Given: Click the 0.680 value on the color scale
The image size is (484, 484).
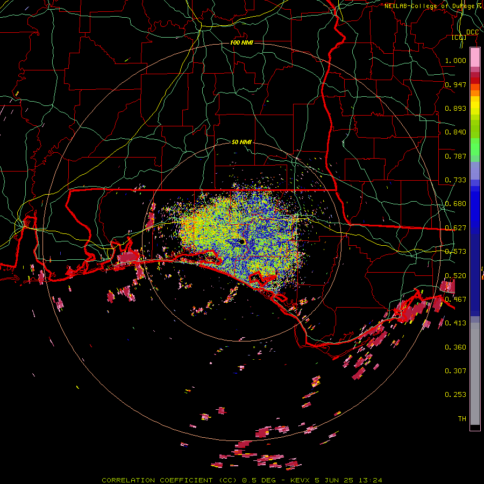Looking at the screenshot, I should tap(455, 204).
